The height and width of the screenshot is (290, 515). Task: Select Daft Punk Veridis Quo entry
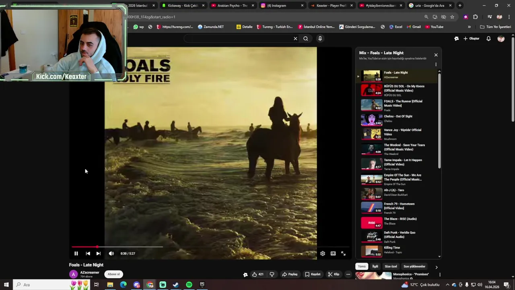pos(397,237)
